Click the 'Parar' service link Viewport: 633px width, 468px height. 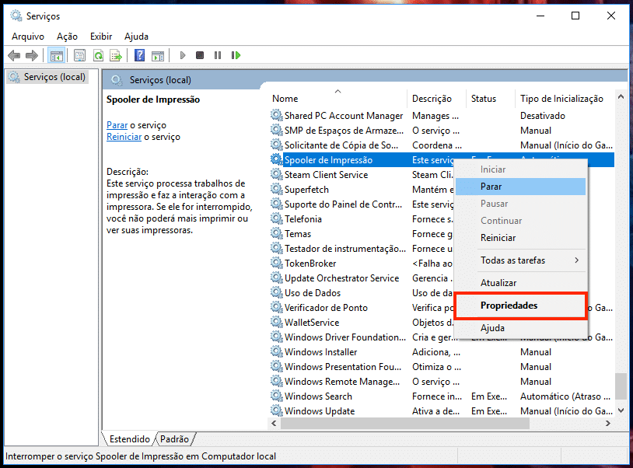[x=117, y=125]
